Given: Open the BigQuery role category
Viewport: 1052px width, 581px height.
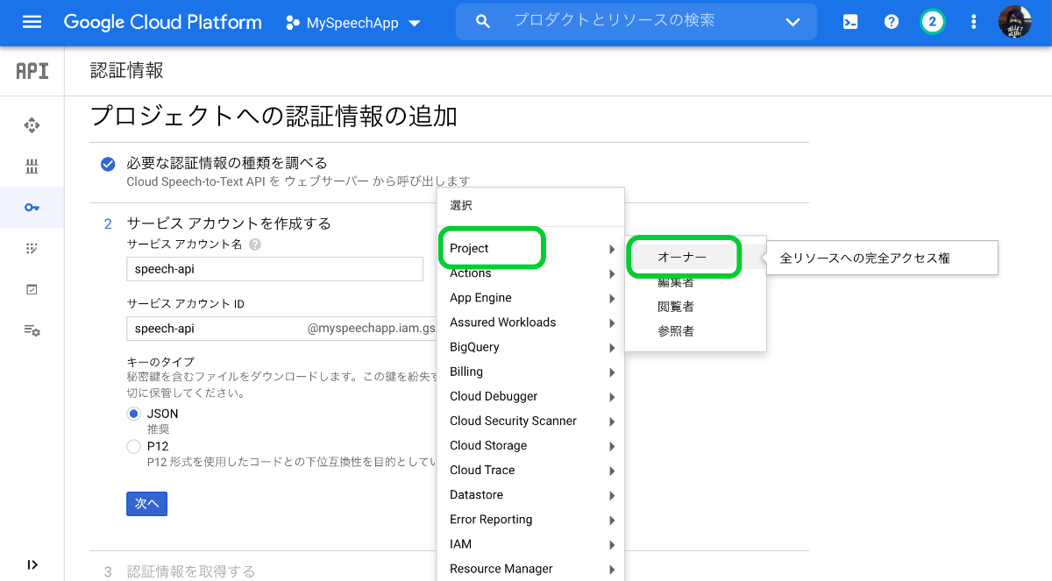Looking at the screenshot, I should pyautogui.click(x=530, y=347).
